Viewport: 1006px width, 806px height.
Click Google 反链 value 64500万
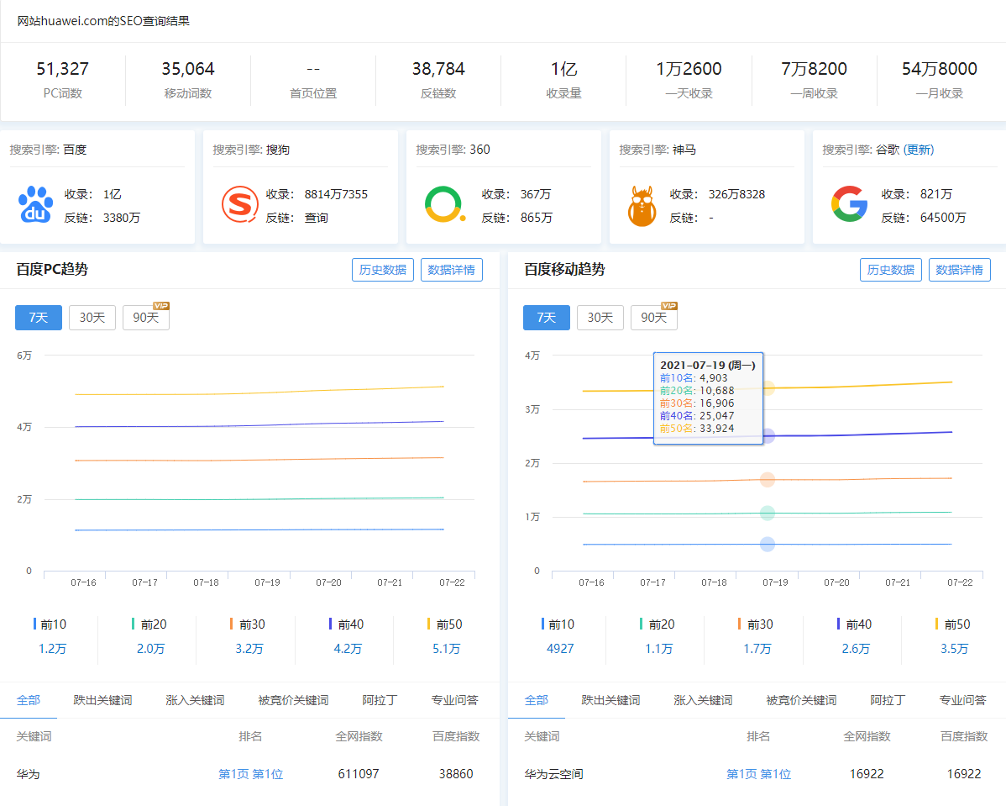[943, 218]
